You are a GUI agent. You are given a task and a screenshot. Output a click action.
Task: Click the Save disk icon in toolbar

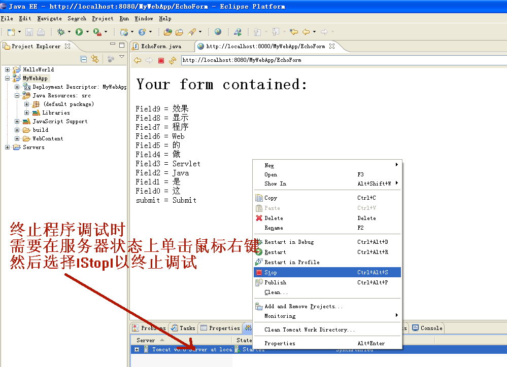tap(29, 32)
